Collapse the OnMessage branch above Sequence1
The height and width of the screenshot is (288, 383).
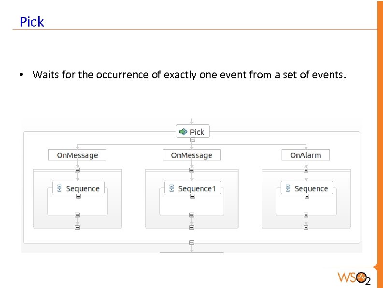192,170
